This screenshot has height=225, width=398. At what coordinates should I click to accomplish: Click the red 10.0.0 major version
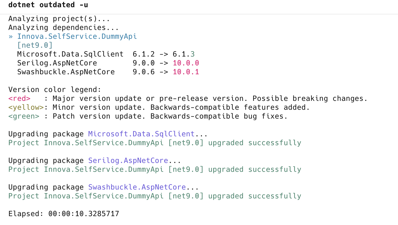(x=185, y=63)
